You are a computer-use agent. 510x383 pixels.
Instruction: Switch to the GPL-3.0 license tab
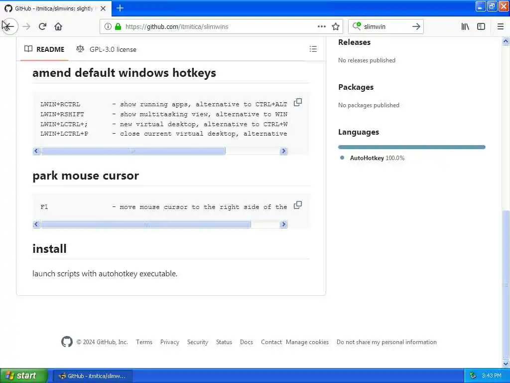tap(107, 49)
